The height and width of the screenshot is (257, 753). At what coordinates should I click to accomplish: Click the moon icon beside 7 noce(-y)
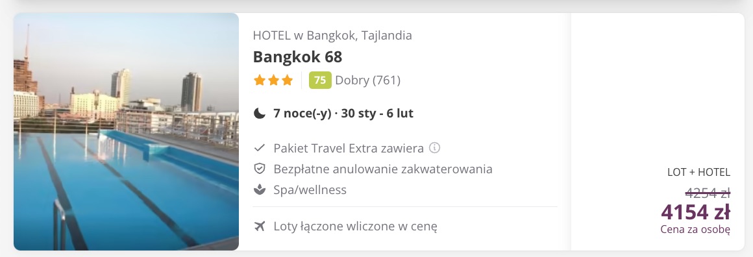pyautogui.click(x=259, y=114)
